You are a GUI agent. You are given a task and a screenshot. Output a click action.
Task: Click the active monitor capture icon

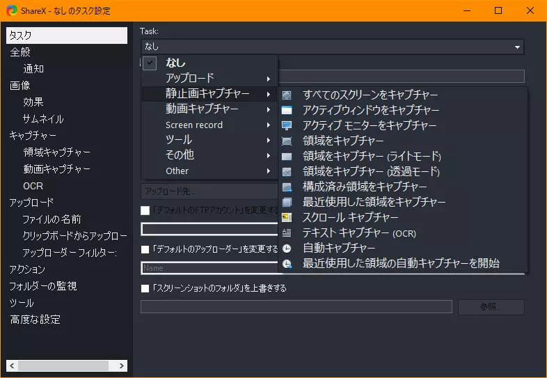(287, 125)
